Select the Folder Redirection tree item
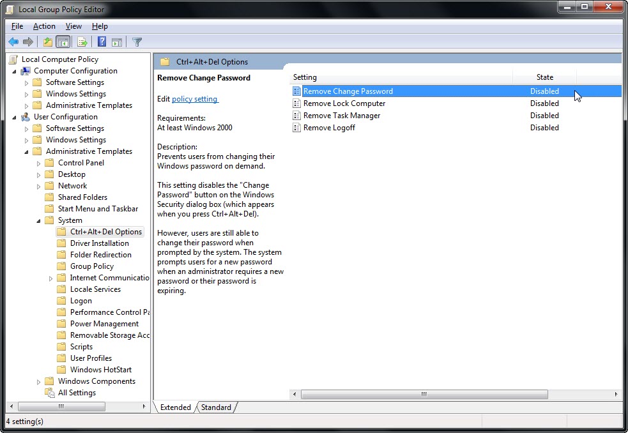This screenshot has width=628, height=433. click(101, 255)
